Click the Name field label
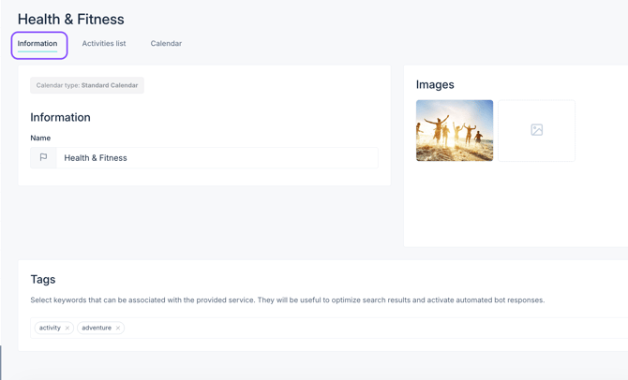The width and height of the screenshot is (628, 380). pos(40,138)
